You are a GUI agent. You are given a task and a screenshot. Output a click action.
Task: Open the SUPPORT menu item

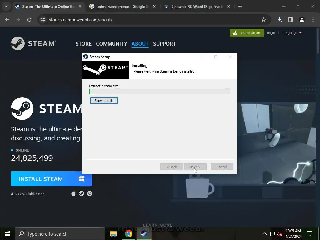(164, 44)
